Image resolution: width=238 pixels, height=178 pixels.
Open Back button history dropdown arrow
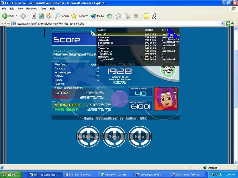[17, 16]
